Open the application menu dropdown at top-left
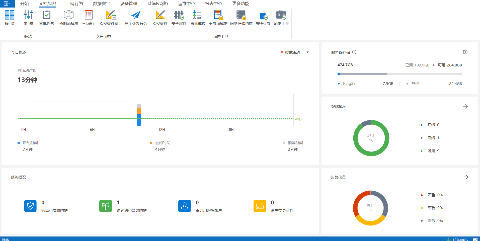This screenshot has height=241, width=480. pos(7,4)
